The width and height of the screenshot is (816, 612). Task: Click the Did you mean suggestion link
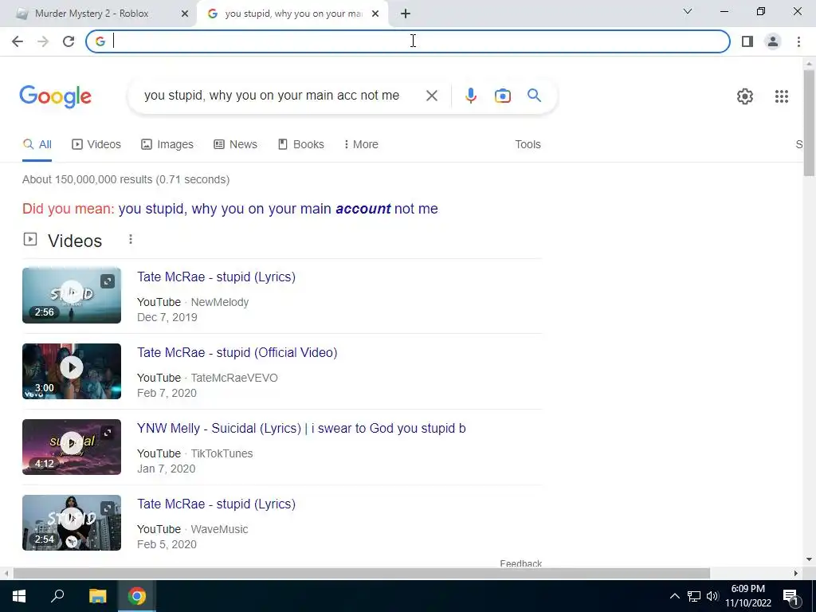click(278, 209)
